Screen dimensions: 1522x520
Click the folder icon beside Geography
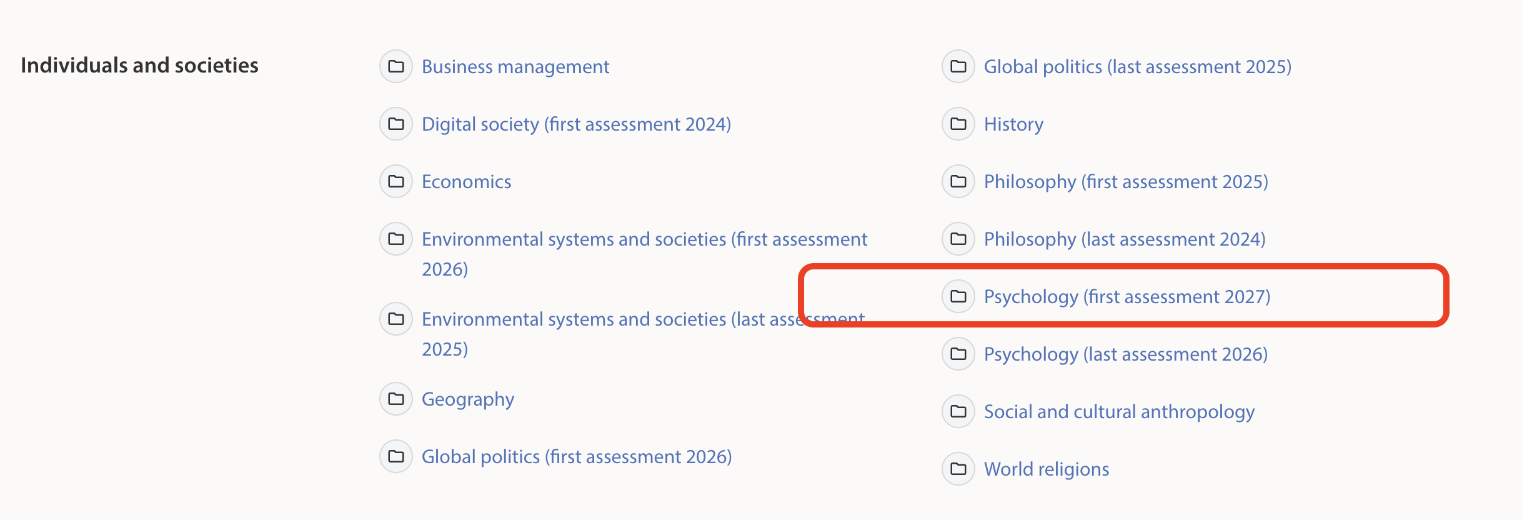pyautogui.click(x=396, y=399)
